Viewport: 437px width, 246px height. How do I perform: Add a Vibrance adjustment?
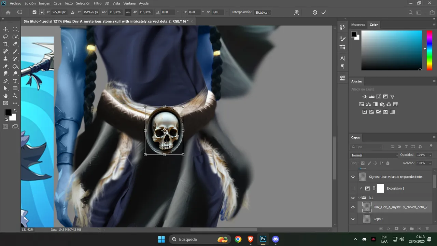tap(392, 97)
